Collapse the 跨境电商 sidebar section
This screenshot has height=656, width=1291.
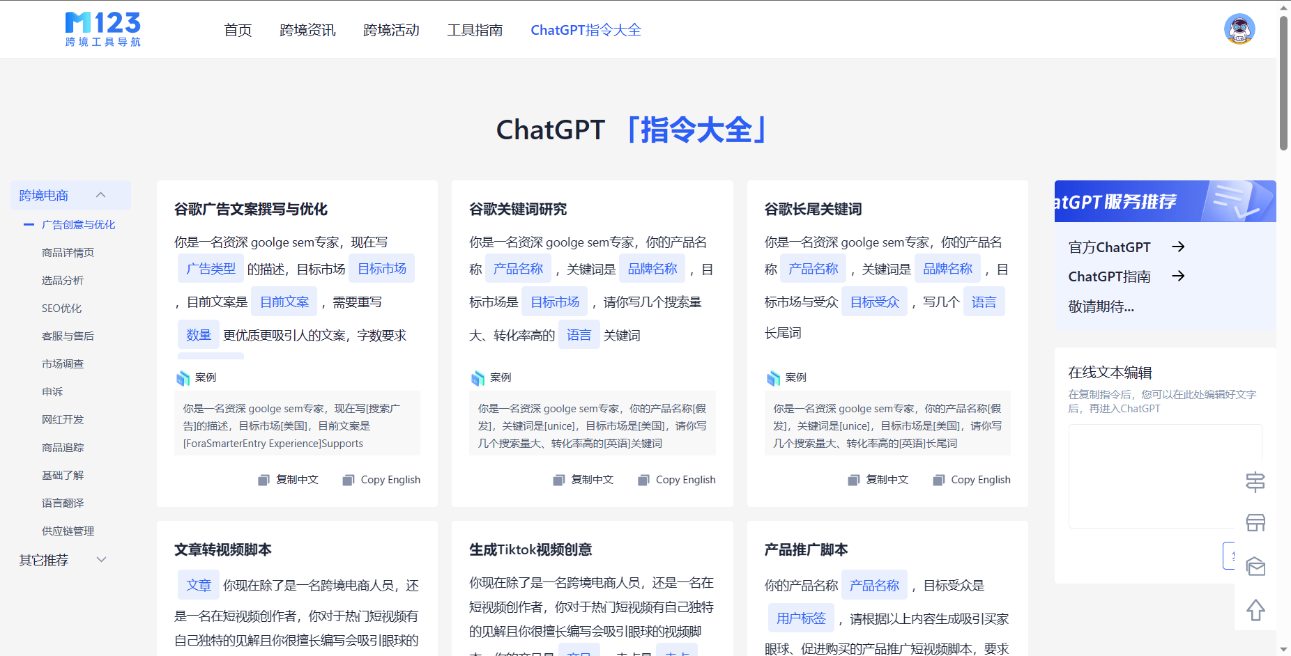tap(70, 196)
